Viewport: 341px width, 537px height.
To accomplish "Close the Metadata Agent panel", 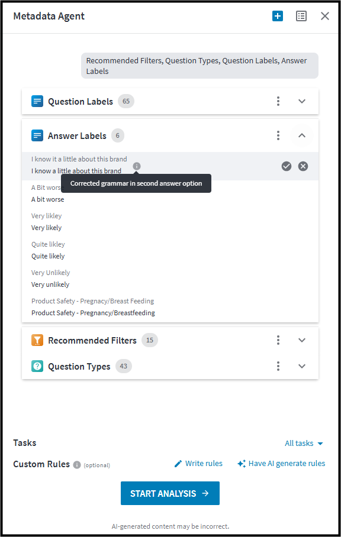I will pos(325,16).
